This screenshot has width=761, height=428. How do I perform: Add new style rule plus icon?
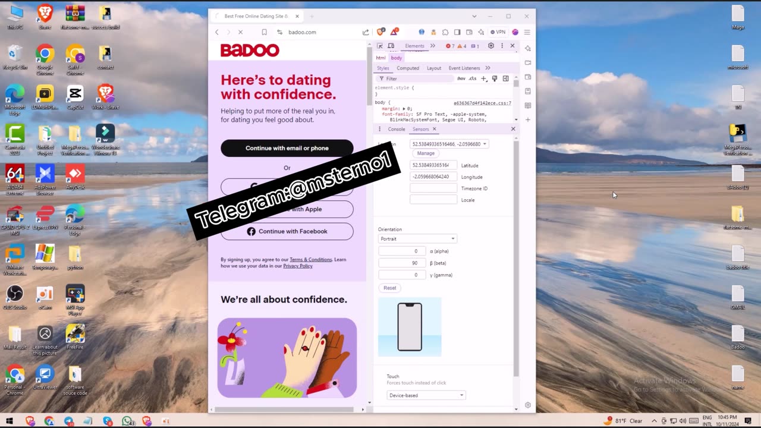click(x=484, y=78)
